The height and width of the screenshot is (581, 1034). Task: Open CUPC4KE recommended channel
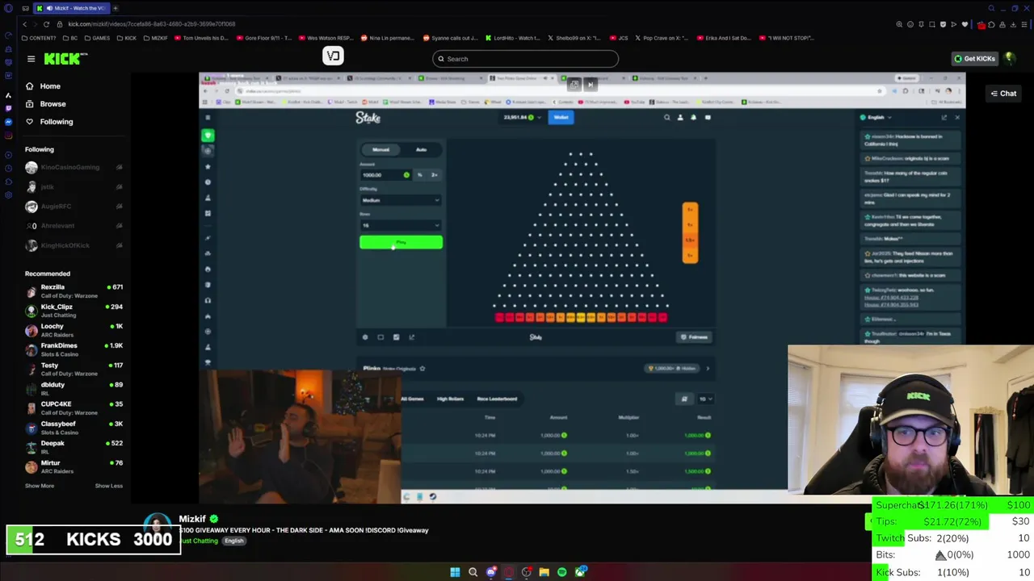coord(74,408)
